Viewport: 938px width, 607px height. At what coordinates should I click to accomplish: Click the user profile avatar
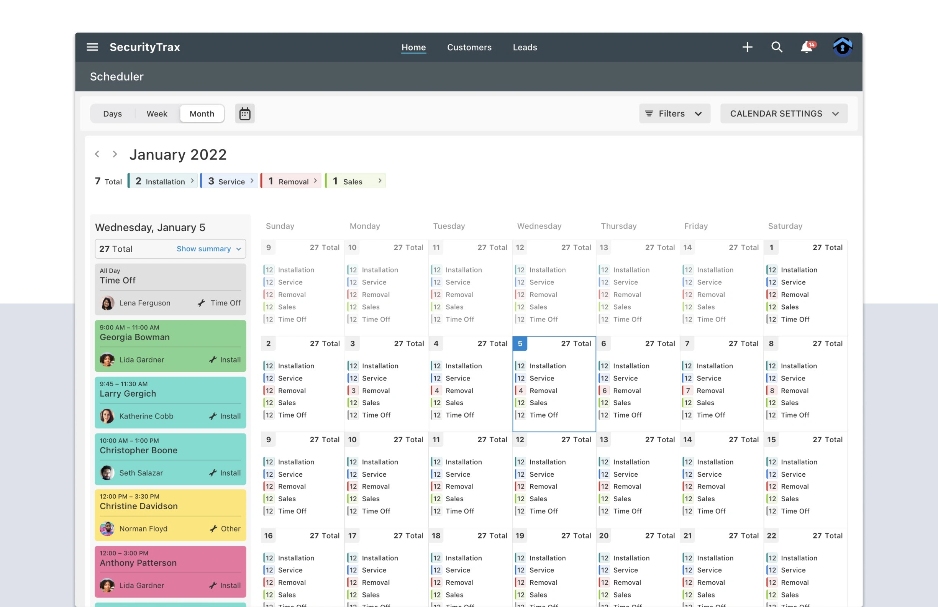tap(842, 47)
